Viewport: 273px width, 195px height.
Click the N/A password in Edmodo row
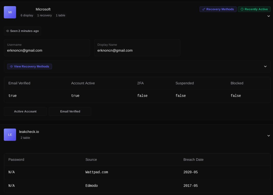point(11,186)
